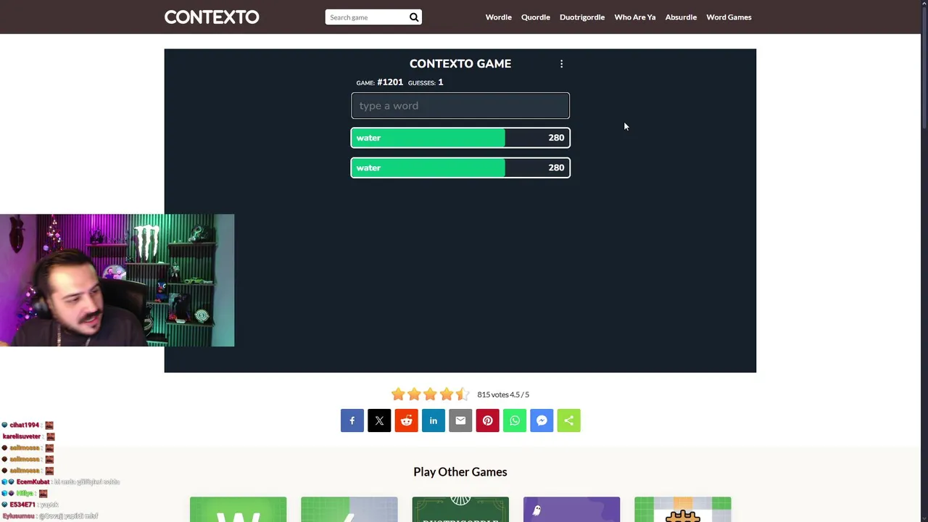The width and height of the screenshot is (928, 522).
Task: Click the page vertical scrollbar
Action: 924,69
